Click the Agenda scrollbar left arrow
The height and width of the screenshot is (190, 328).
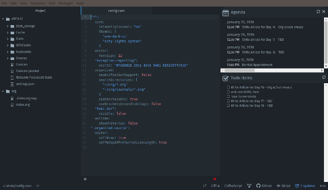222,71
